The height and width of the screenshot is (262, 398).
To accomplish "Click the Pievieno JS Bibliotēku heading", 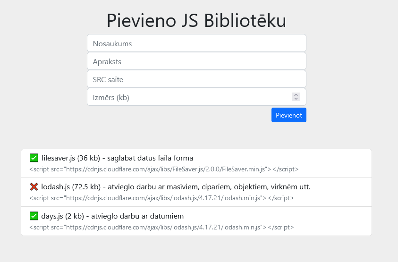I will [196, 20].
